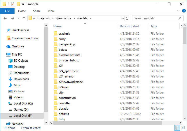The image size is (187, 131).
Task: Open Creative Cloud Files in navigation pane
Action: pyautogui.click(x=25, y=38)
